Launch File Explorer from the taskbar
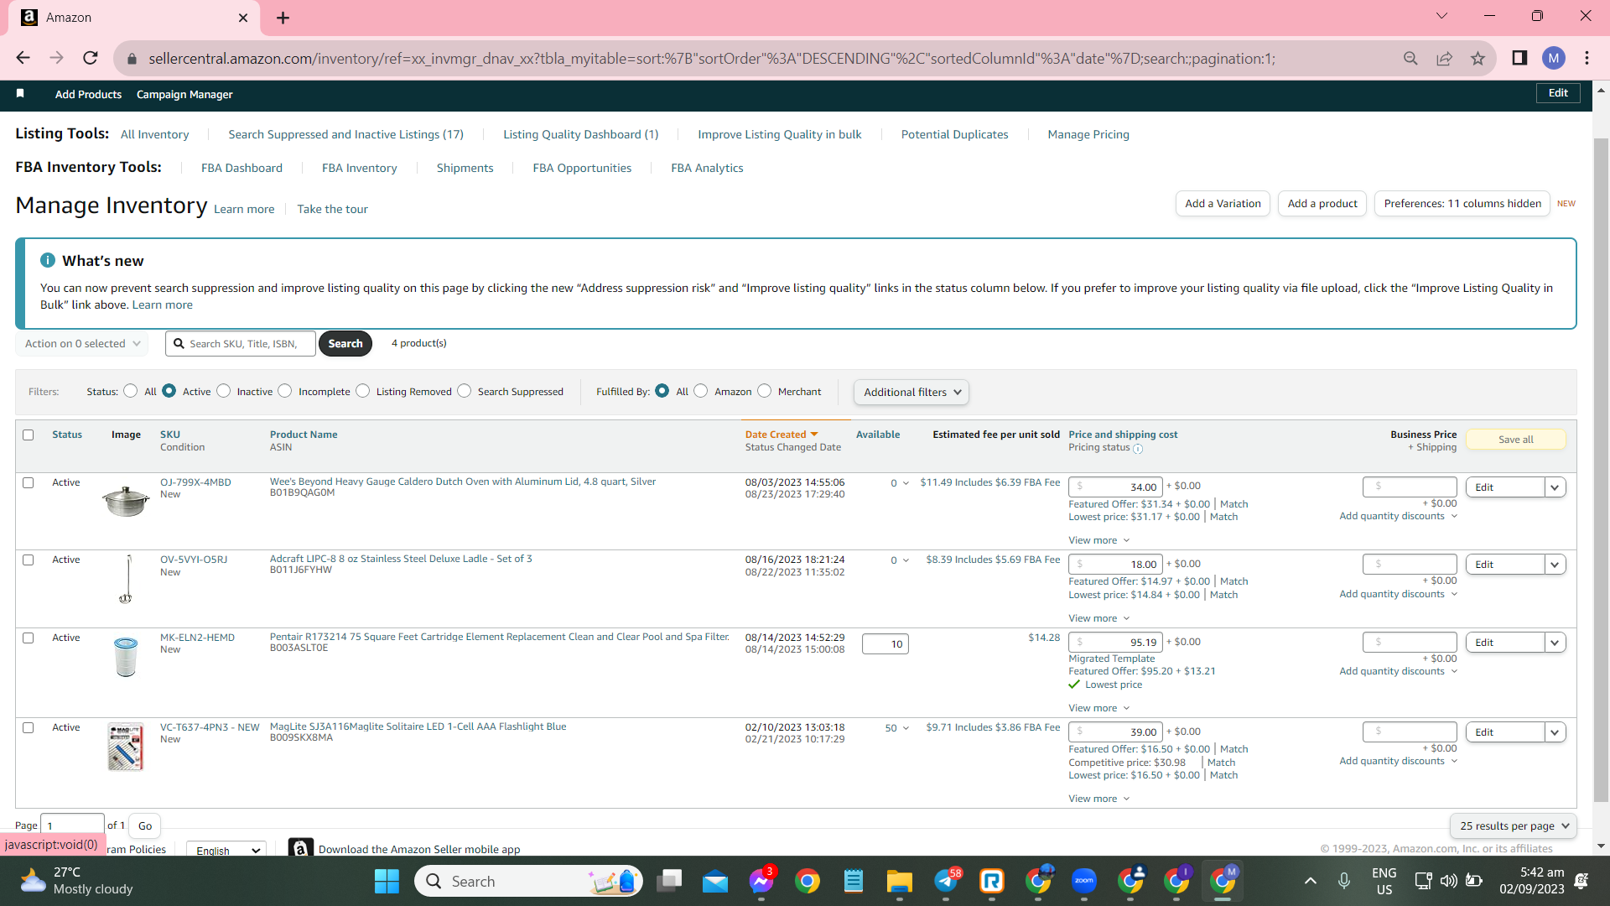Screen dimensions: 1610x906 click(900, 881)
